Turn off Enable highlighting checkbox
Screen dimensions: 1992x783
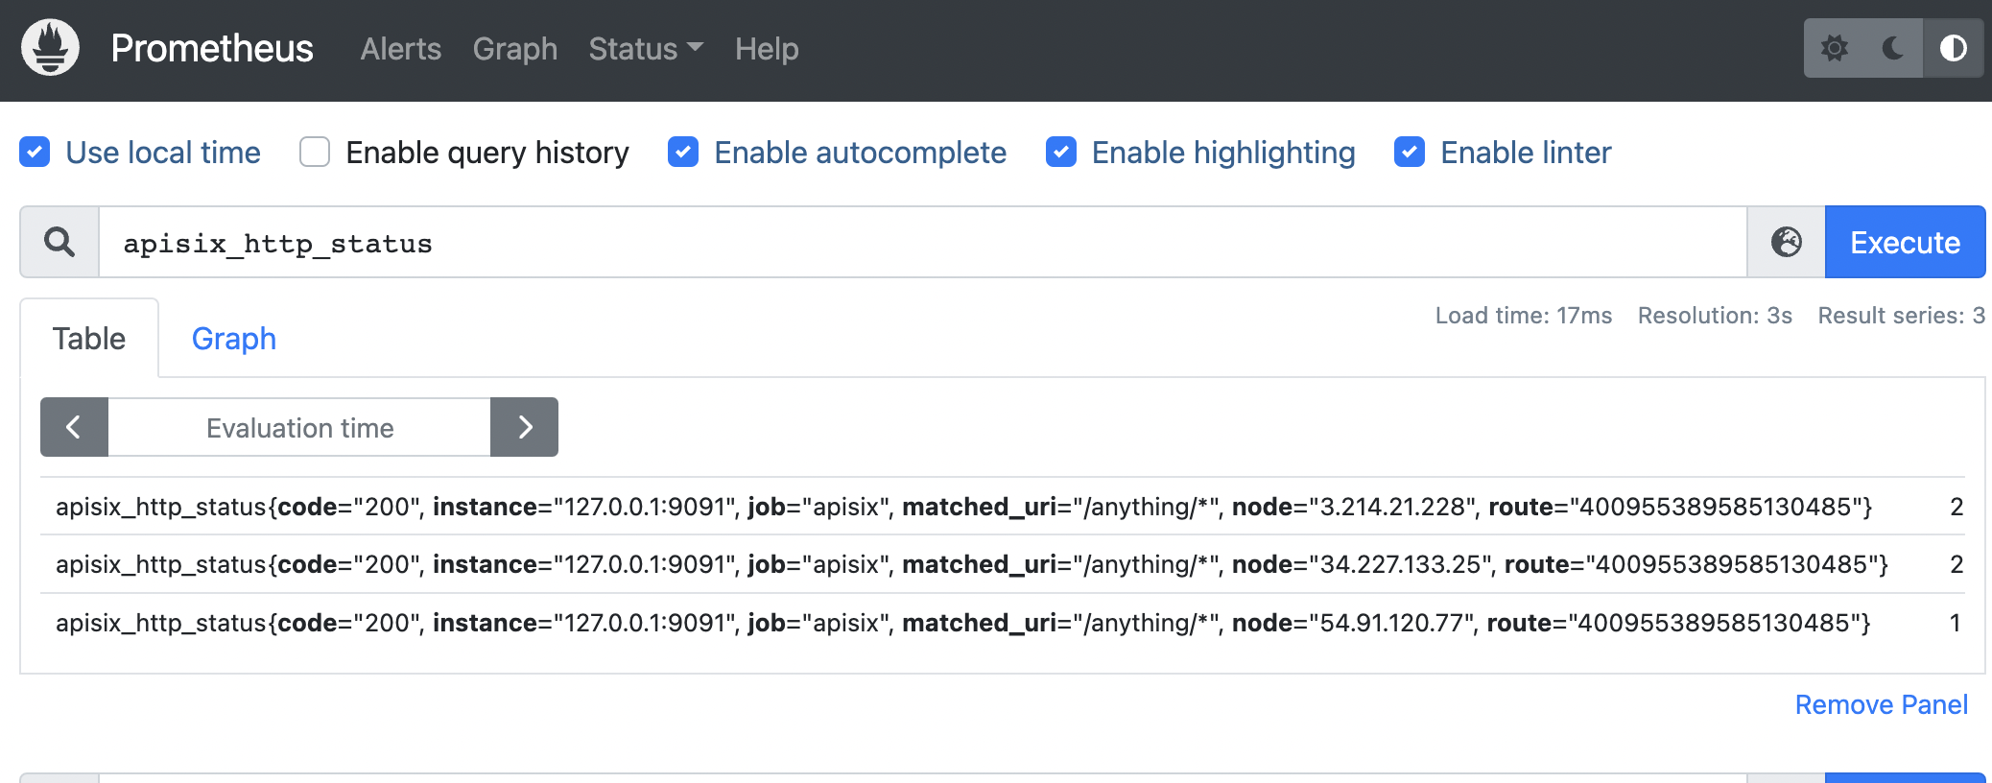(x=1060, y=152)
